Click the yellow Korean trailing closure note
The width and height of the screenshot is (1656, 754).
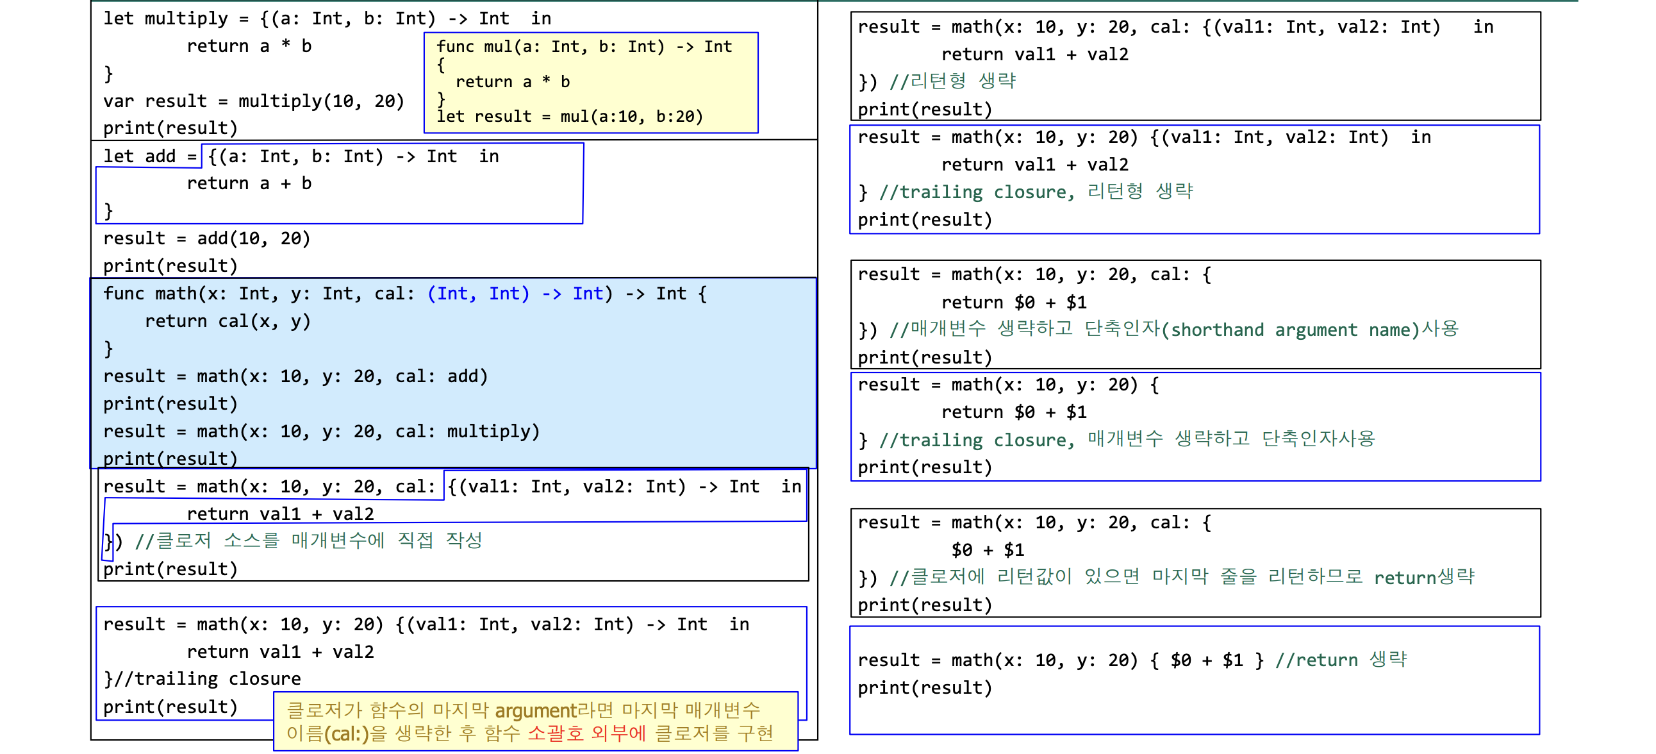coord(535,722)
